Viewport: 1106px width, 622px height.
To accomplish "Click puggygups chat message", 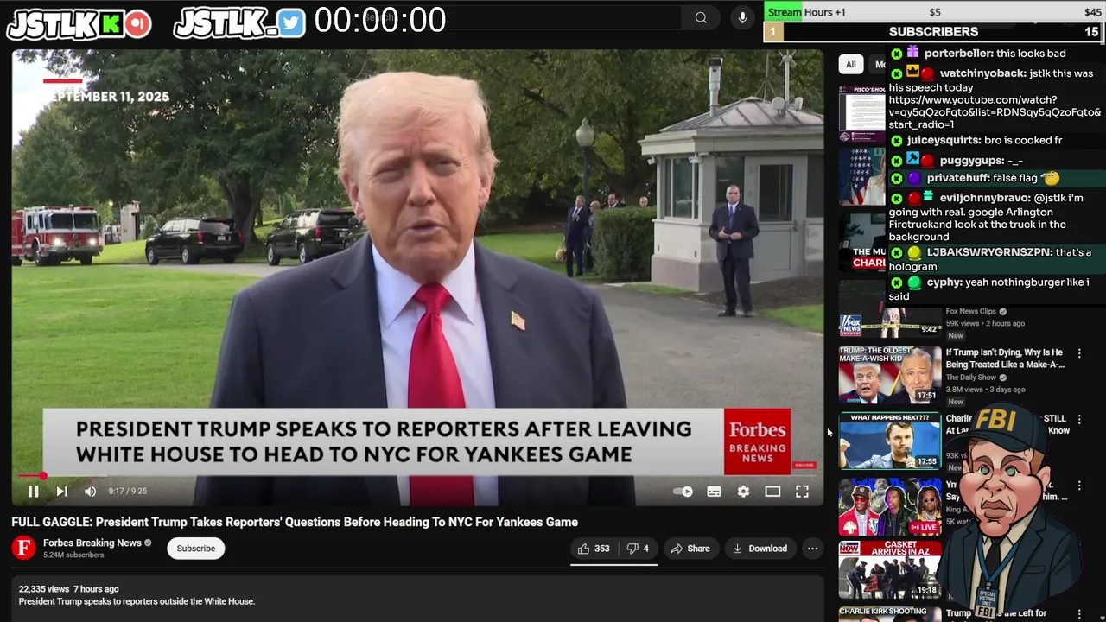I will [x=957, y=161].
